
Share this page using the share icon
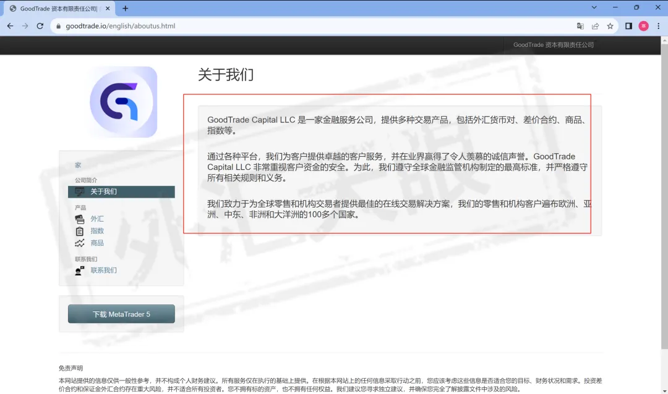click(x=595, y=26)
